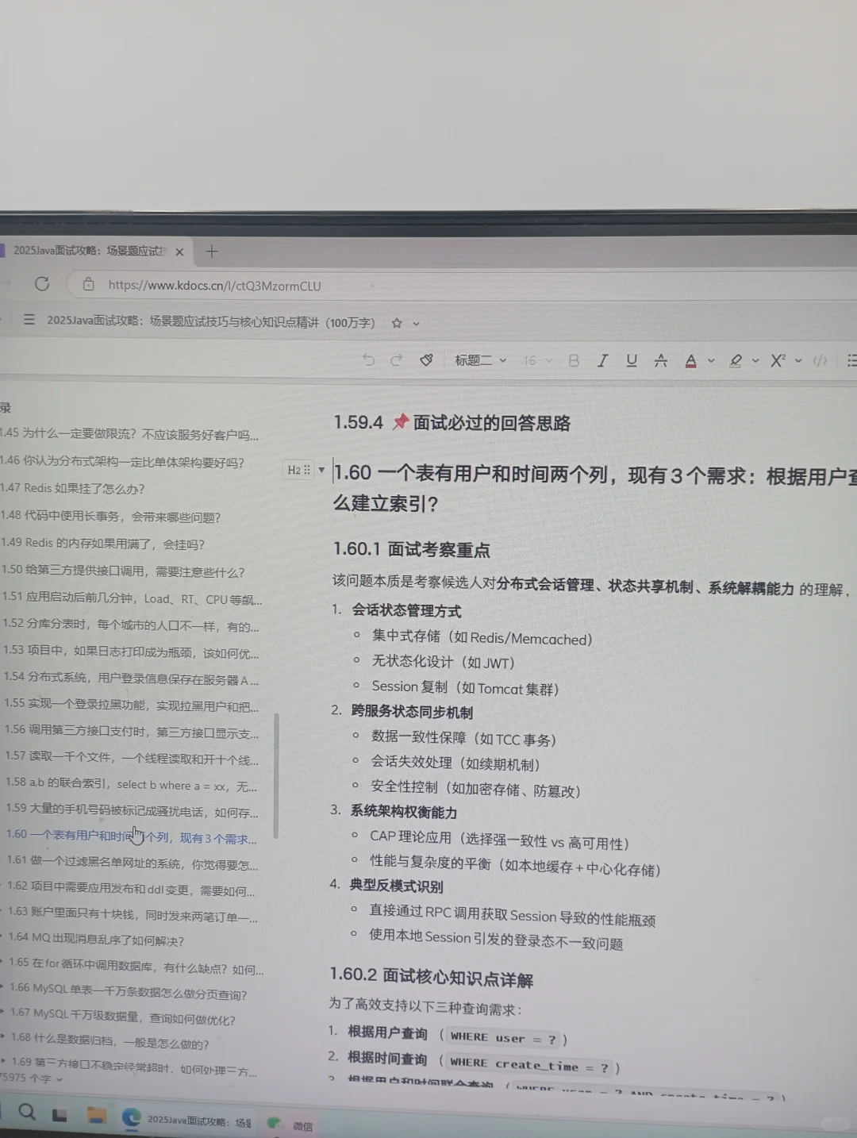Click the outline panel scrollbar thumb
This screenshot has height=1138, width=857.
point(275,775)
